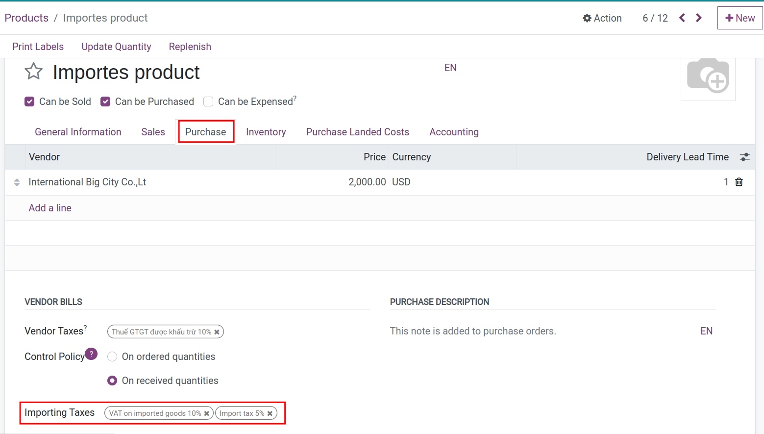Click the Vendor Taxes tag field

tap(238, 332)
